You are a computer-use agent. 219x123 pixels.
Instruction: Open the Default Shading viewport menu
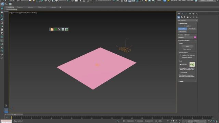(32, 13)
